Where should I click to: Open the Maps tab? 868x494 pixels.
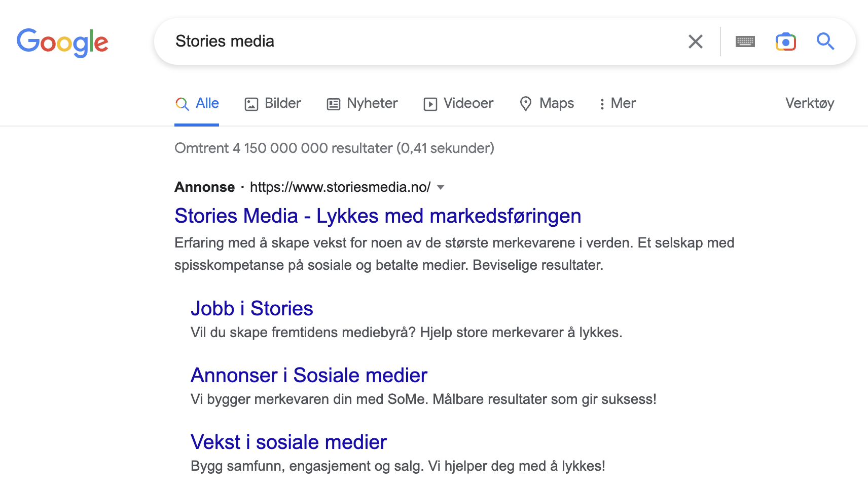pos(547,104)
